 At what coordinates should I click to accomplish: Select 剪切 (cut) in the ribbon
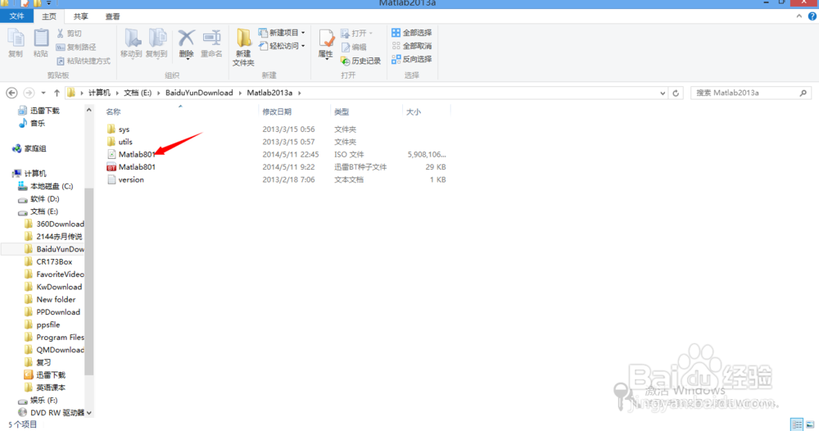click(69, 34)
